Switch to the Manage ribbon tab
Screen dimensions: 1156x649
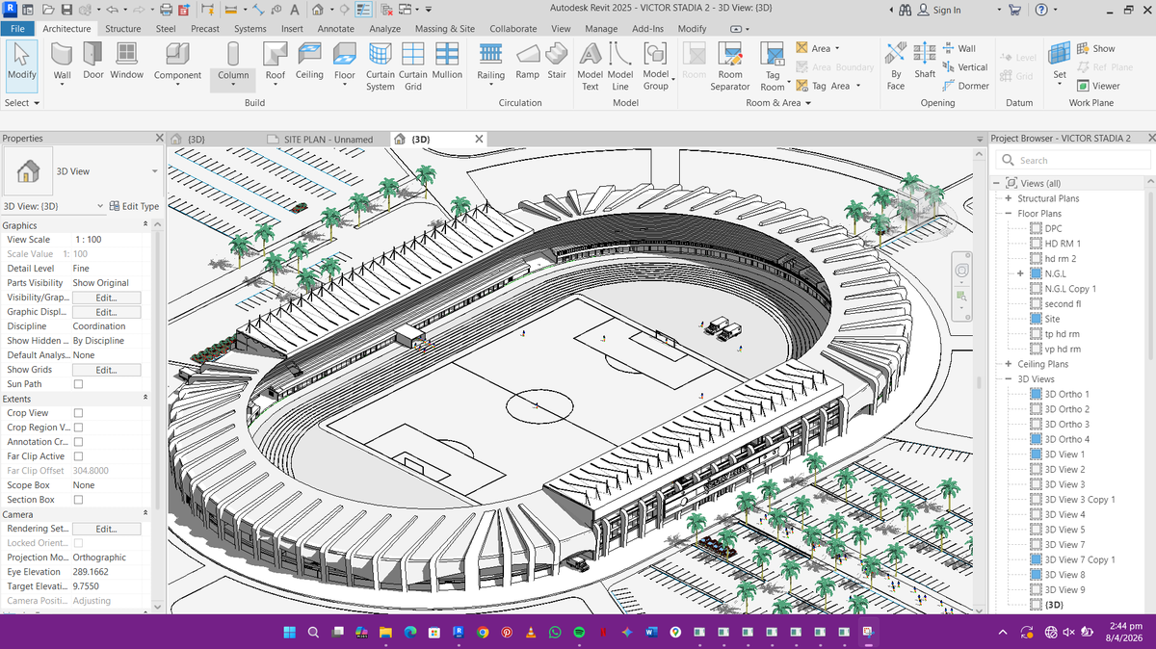[x=601, y=29]
